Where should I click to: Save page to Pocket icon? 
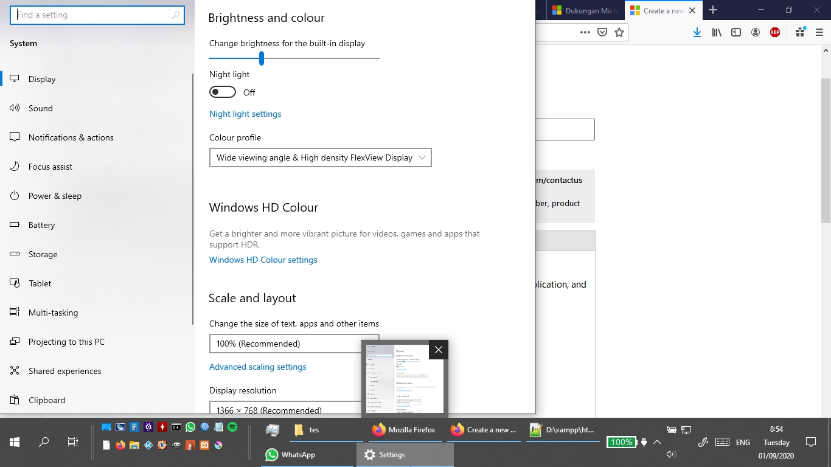602,32
